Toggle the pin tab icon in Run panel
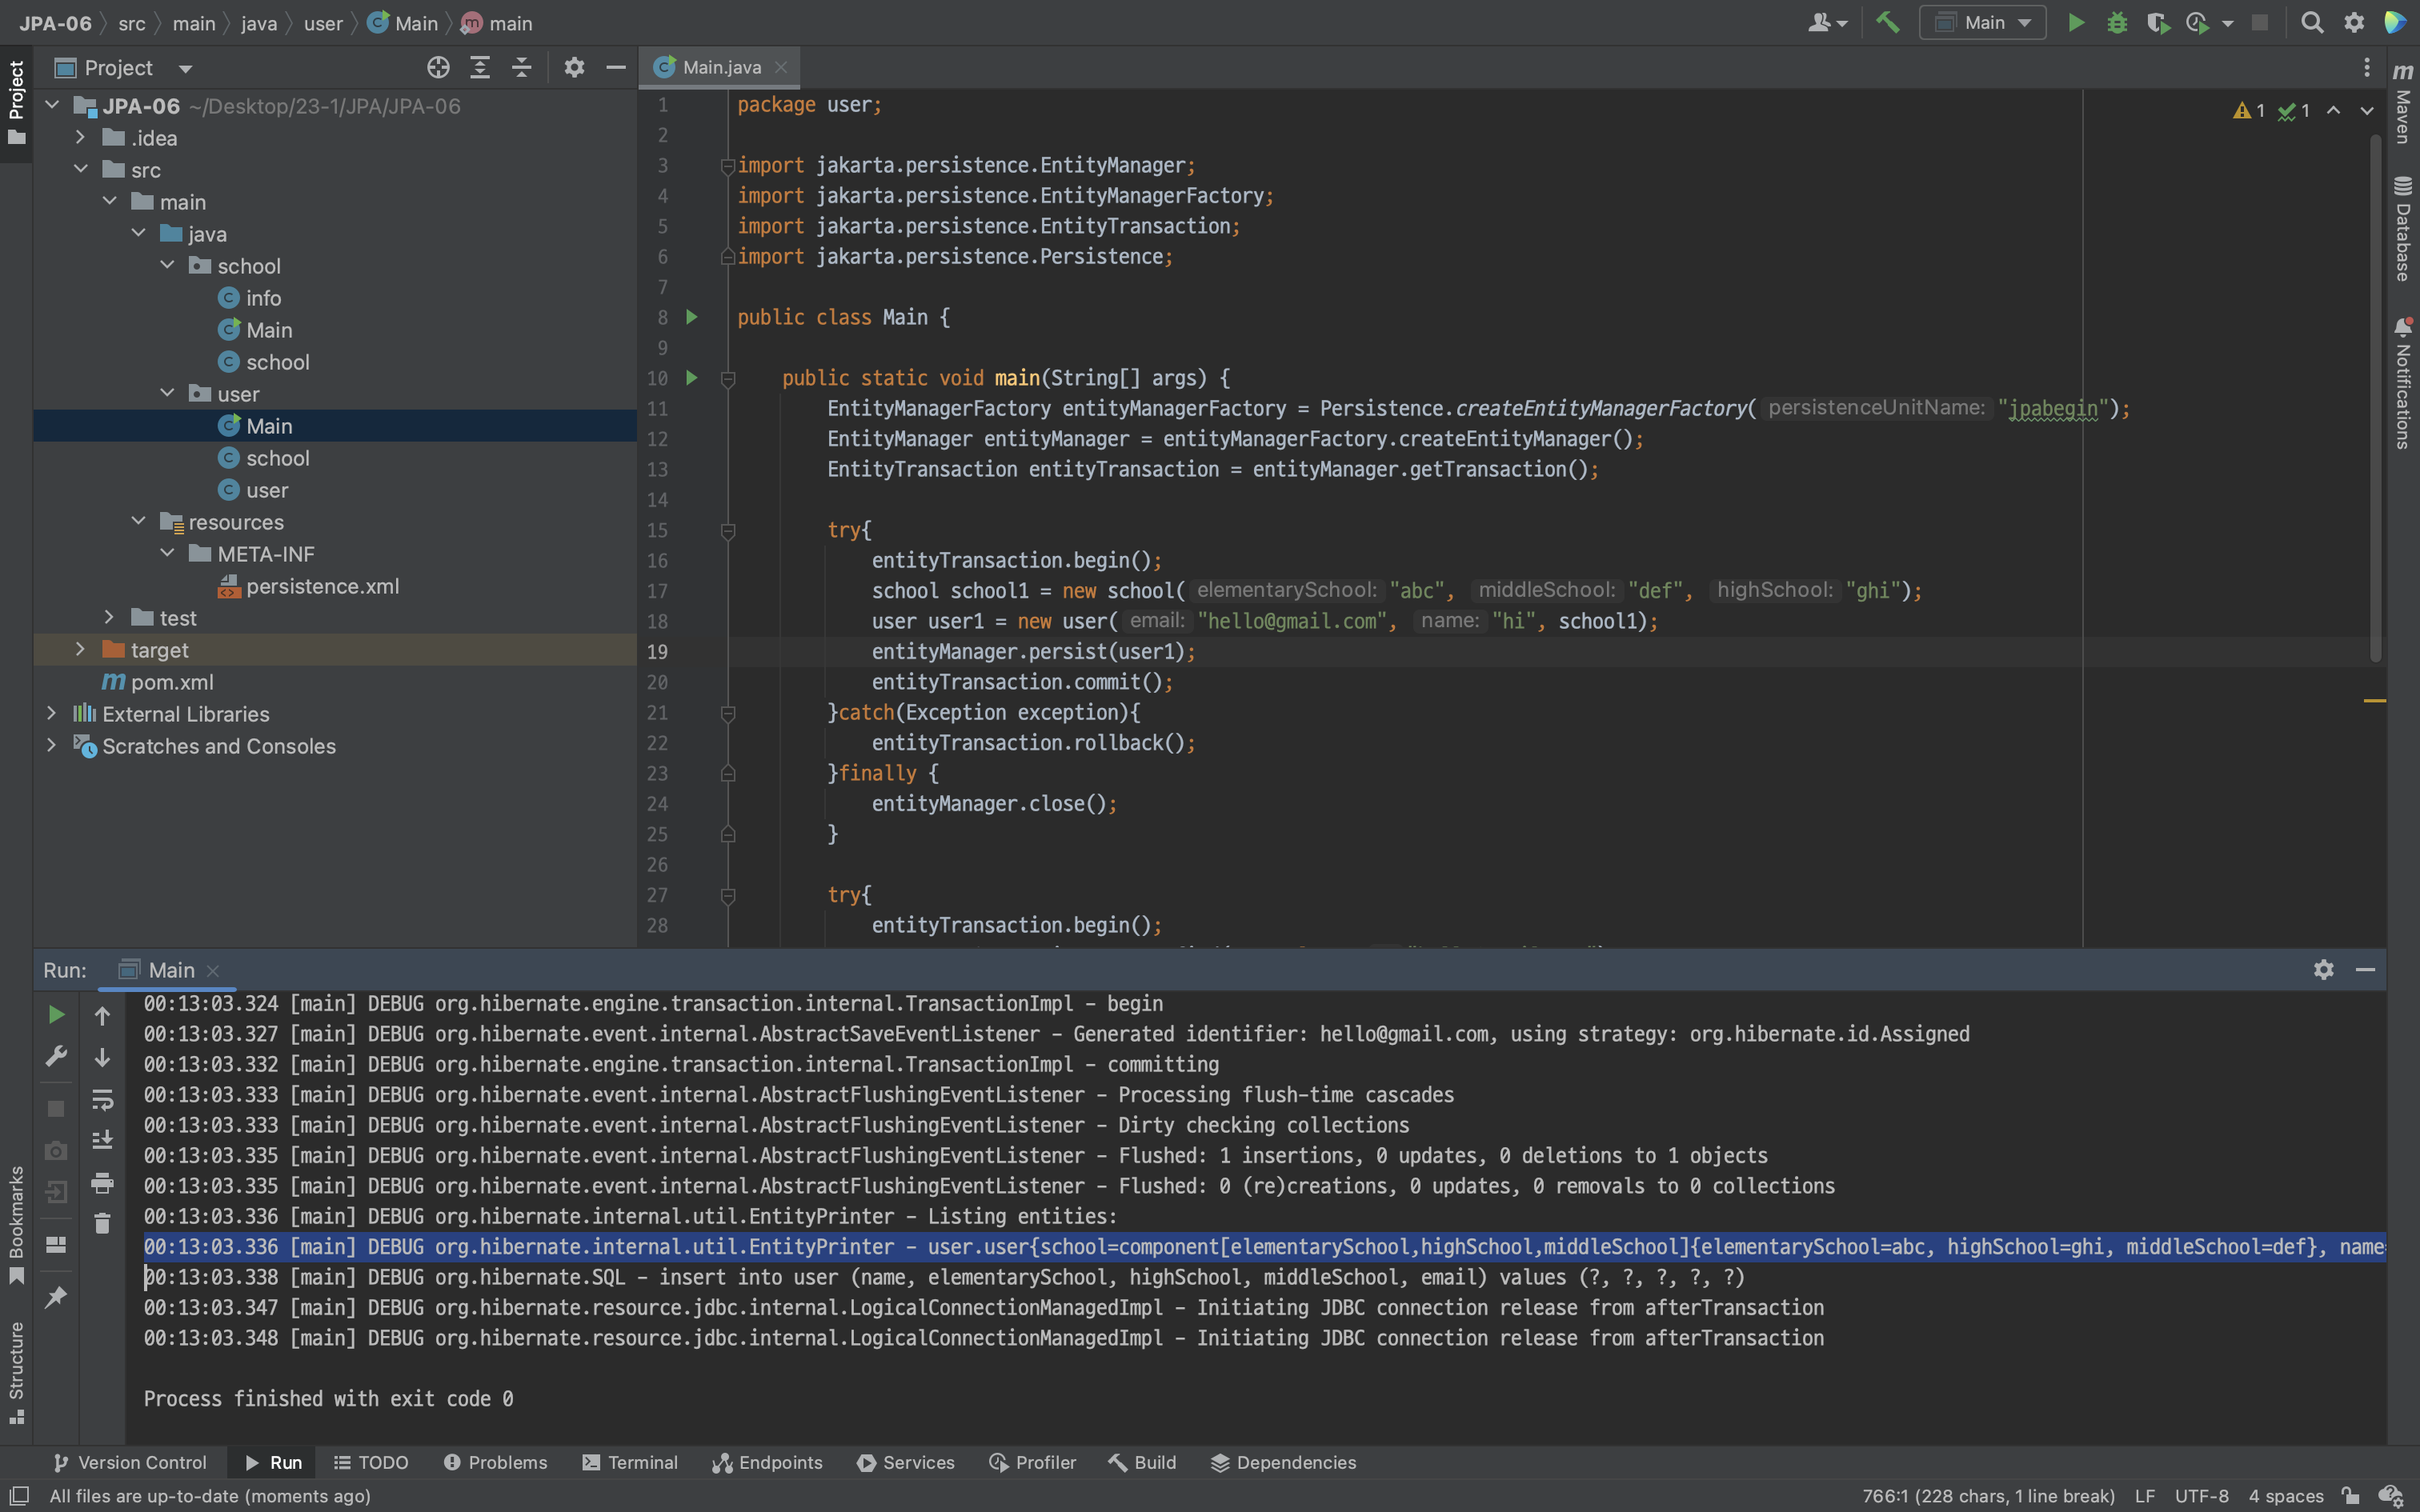 tap(56, 1297)
